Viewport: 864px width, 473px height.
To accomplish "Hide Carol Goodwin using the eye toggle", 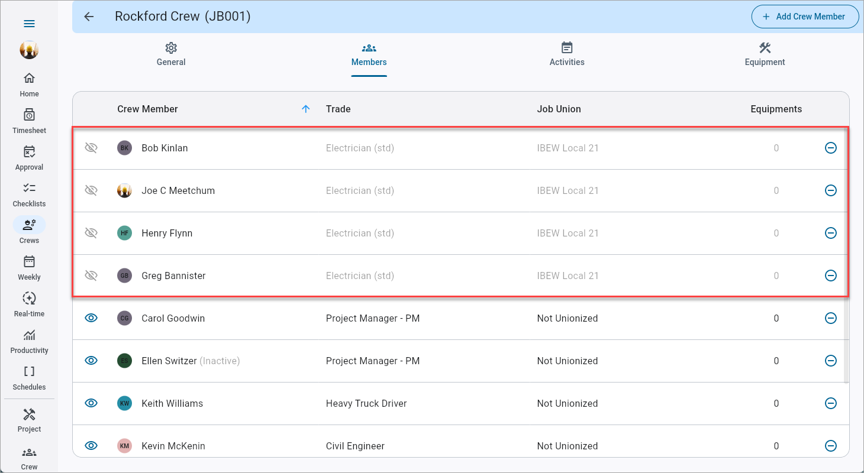I will pyautogui.click(x=91, y=318).
